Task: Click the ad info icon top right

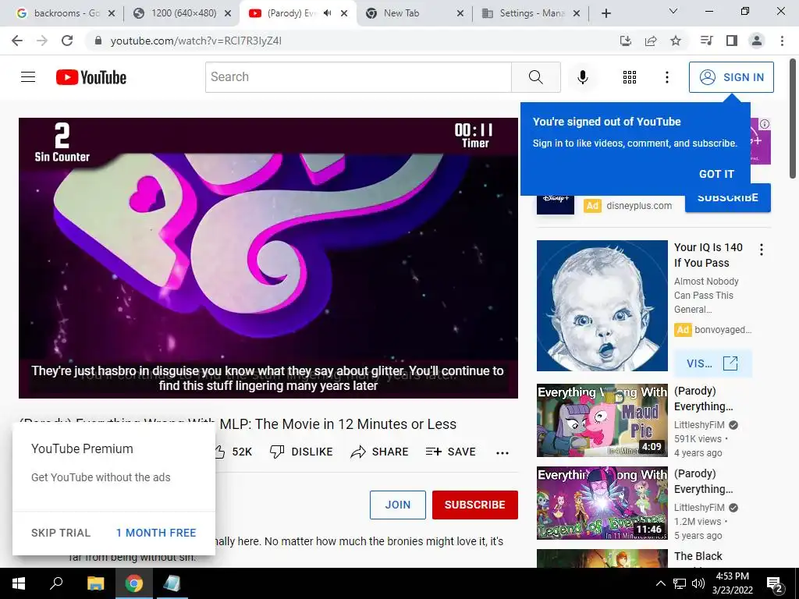Action: tap(765, 124)
